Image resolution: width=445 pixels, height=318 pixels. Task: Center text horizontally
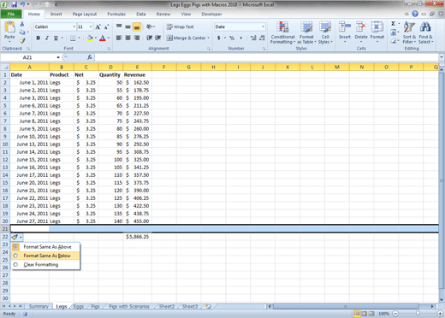tap(128, 38)
